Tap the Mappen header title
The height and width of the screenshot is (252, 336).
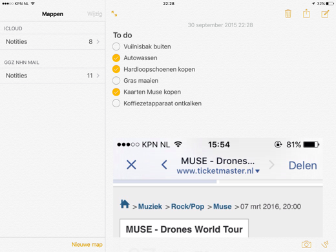tap(52, 14)
